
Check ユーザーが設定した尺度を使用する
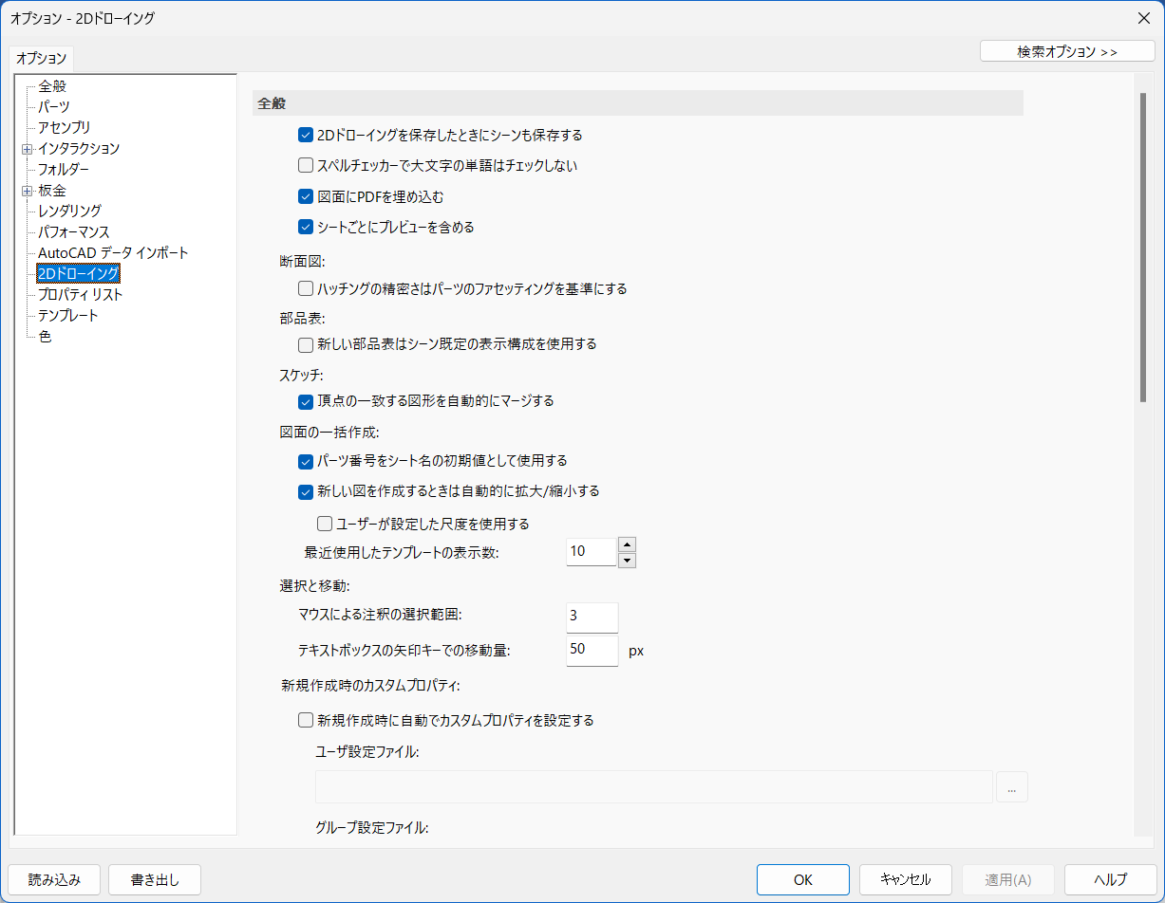point(324,523)
